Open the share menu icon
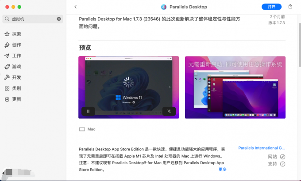 290,7
